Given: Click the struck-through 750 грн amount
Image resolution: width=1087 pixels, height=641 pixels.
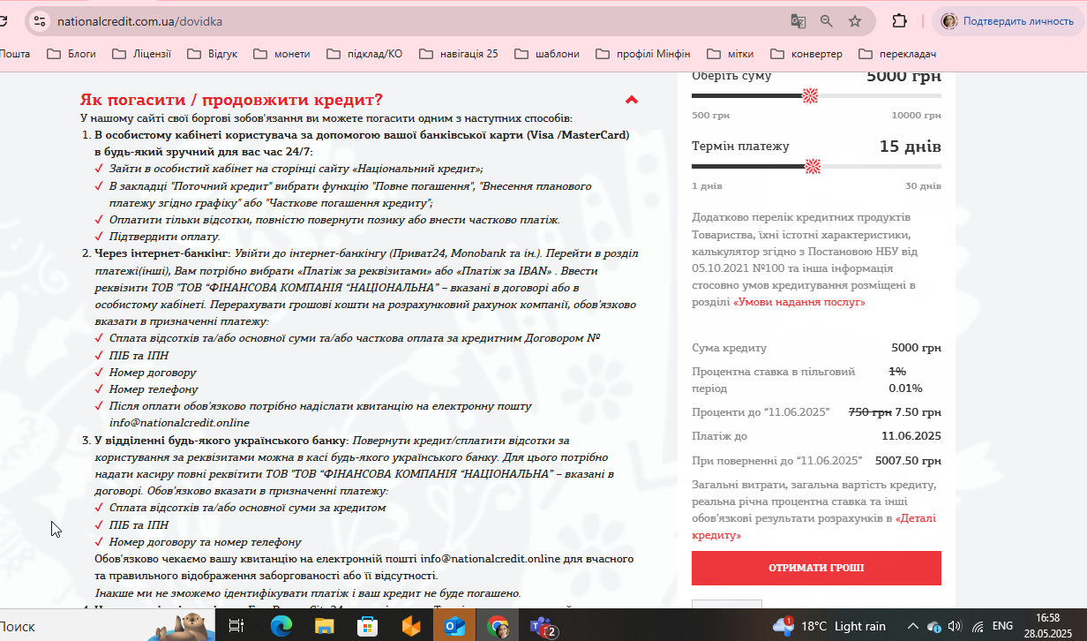Looking at the screenshot, I should (x=869, y=412).
